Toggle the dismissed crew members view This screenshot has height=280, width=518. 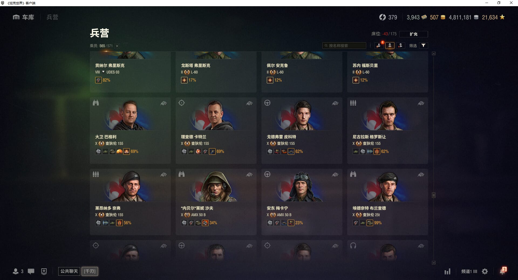(400, 45)
